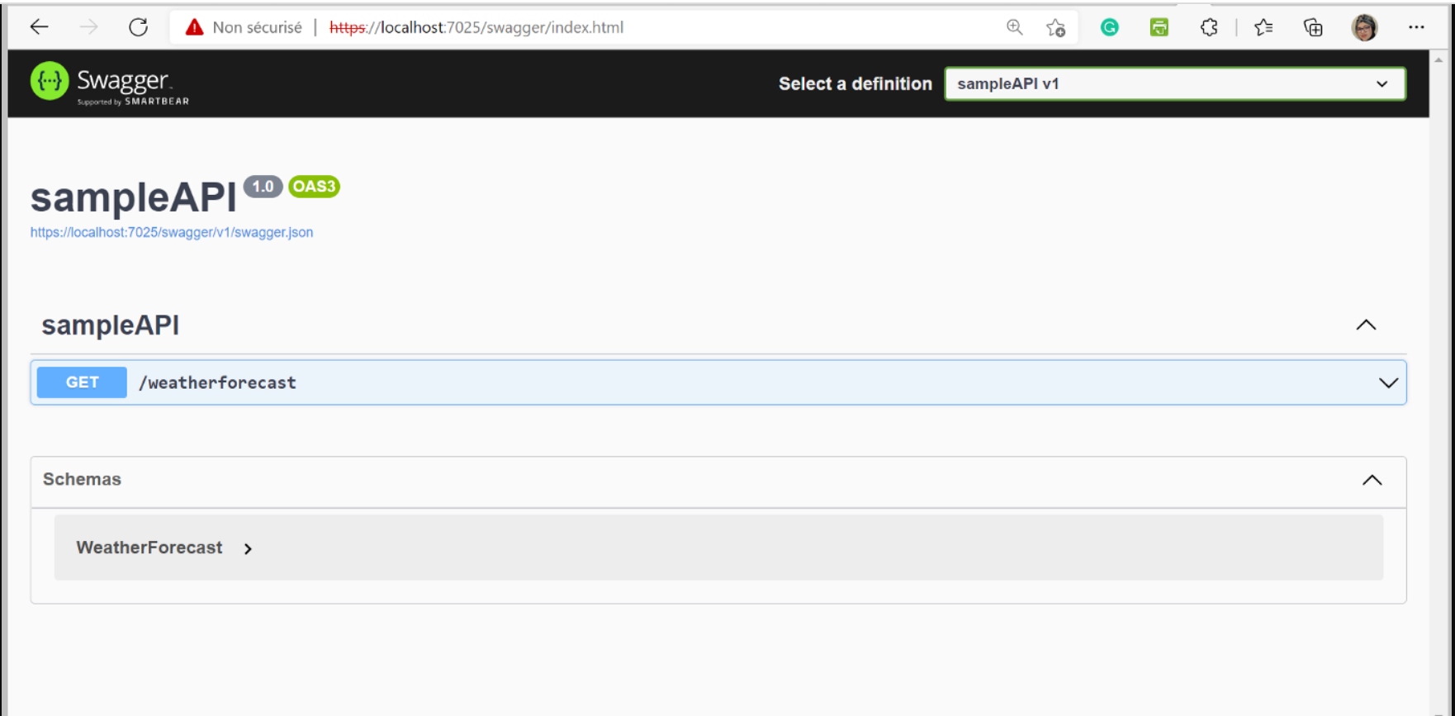Click the 'Non sécurisé' label
The image size is (1455, 716).
click(257, 27)
